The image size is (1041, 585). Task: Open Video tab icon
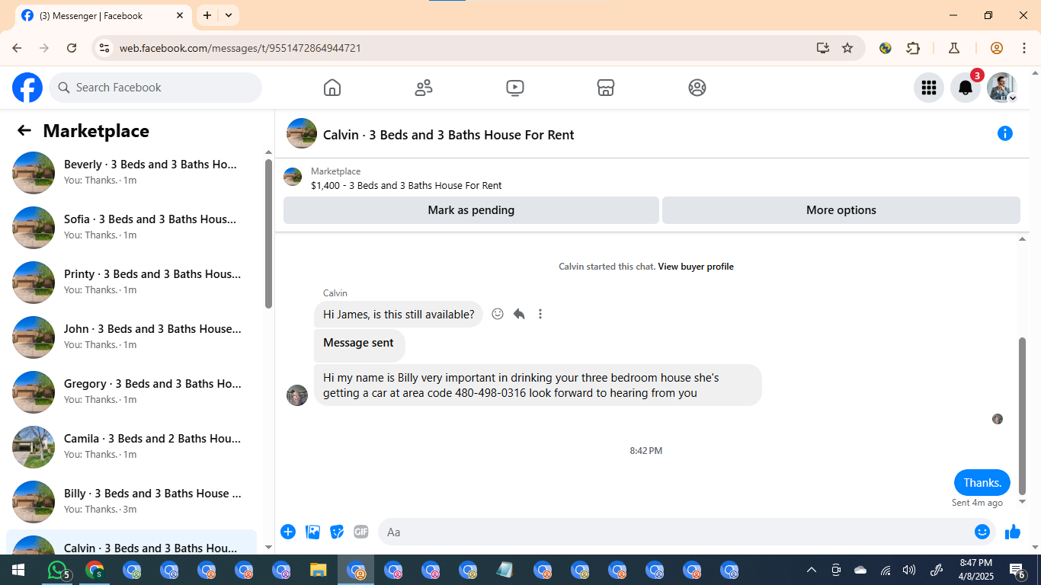515,88
